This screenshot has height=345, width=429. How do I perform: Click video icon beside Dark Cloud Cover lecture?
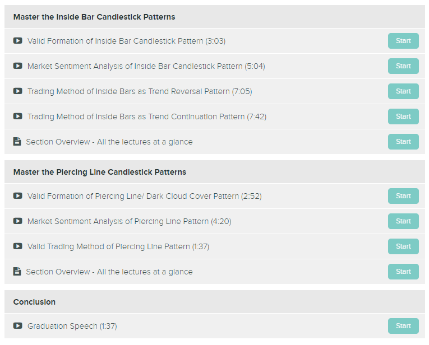18,196
